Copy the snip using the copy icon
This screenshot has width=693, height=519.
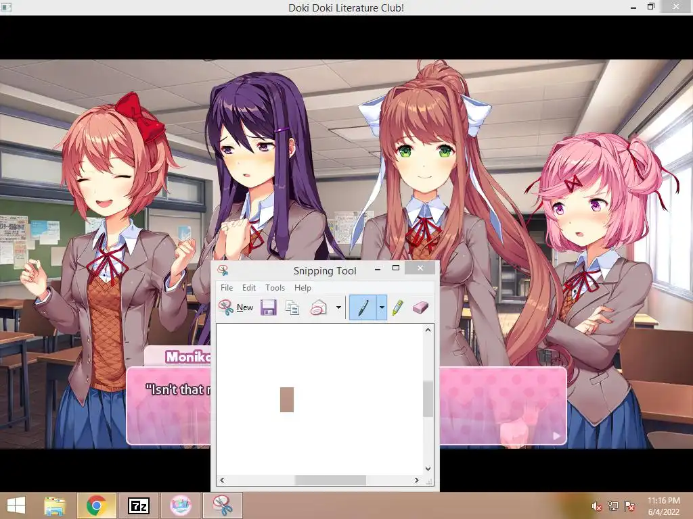coord(292,307)
